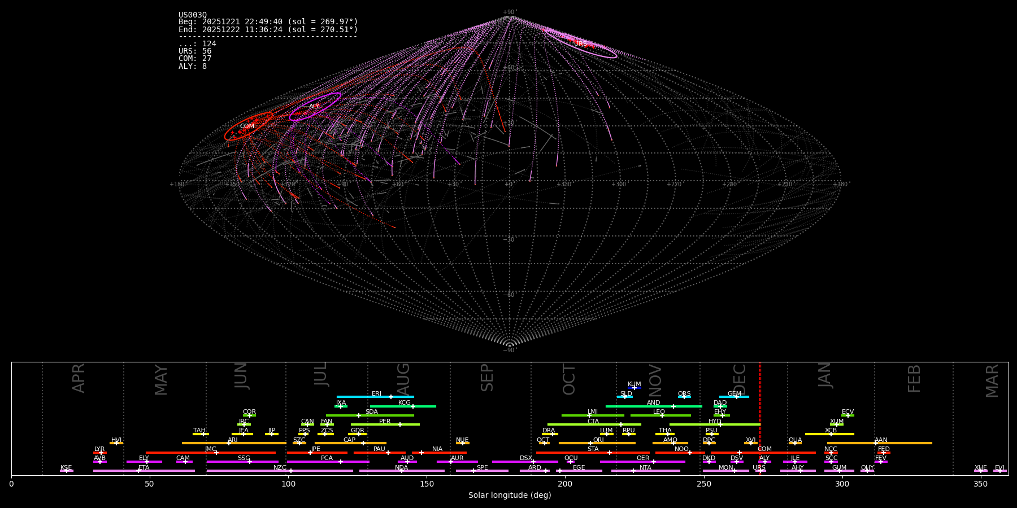The image size is (1017, 508).
Task: Click the MON shower label in the timeline
Action: [x=726, y=468]
